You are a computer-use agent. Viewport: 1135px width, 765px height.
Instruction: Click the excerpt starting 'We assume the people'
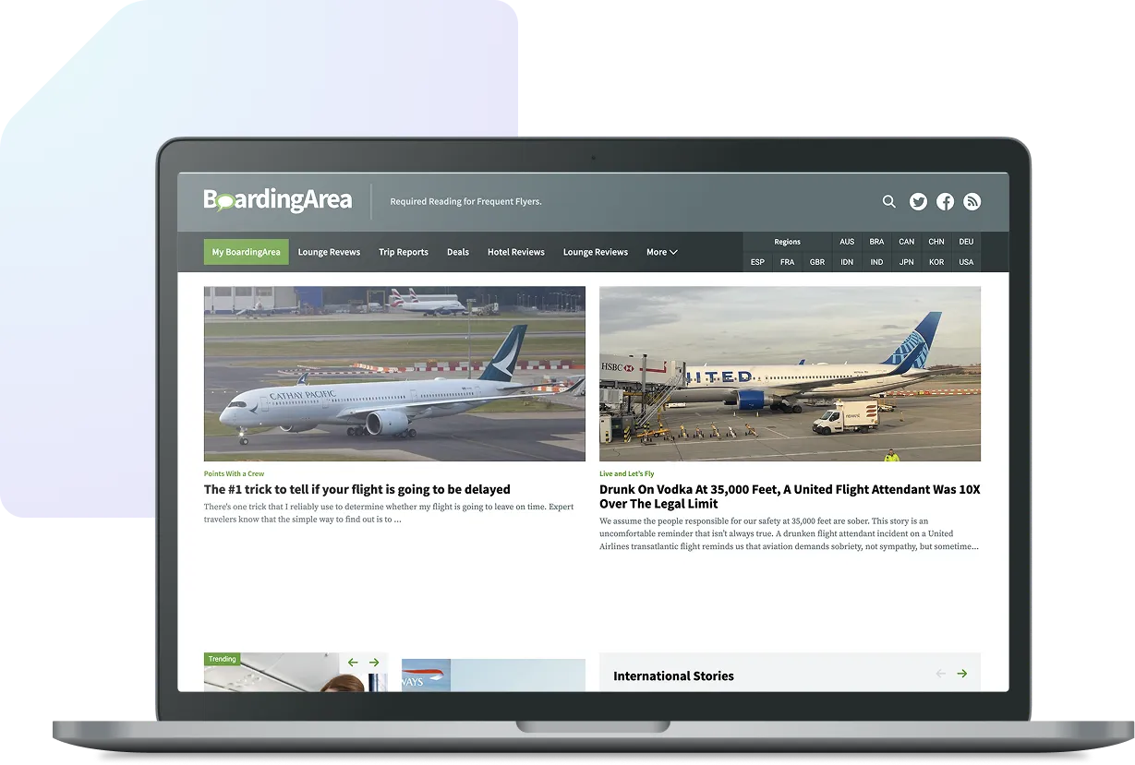click(x=789, y=533)
